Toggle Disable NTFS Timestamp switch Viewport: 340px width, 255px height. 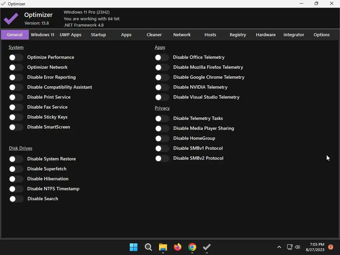pos(16,189)
